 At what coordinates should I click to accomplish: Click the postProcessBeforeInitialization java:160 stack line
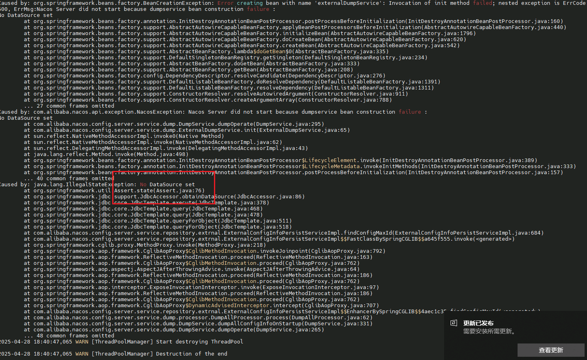click(293, 21)
